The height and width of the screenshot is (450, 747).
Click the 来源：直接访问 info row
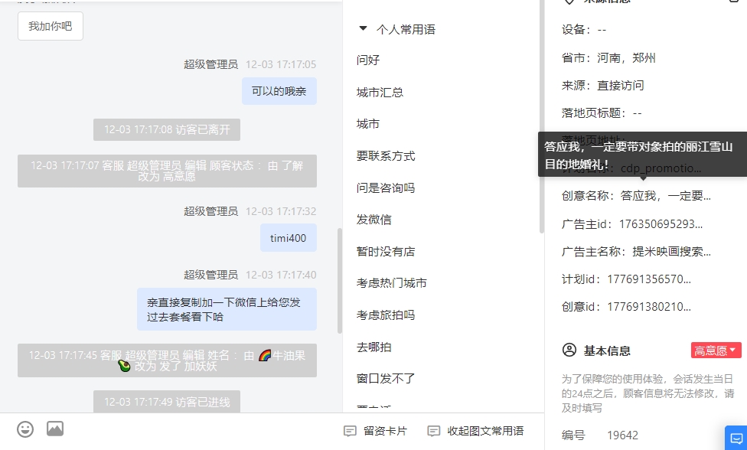pyautogui.click(x=602, y=85)
